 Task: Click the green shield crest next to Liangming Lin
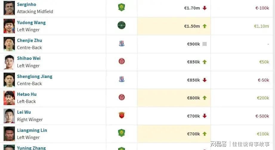tap(121, 133)
